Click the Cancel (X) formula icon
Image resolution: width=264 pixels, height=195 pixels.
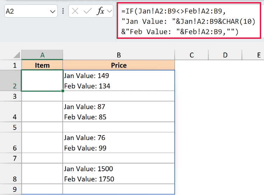[x=75, y=11]
